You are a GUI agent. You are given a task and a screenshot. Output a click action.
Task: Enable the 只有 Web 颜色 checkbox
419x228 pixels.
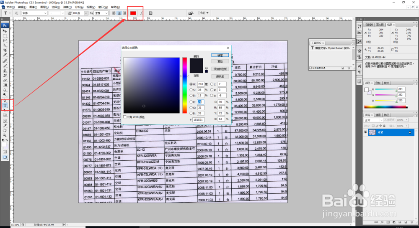pyautogui.click(x=125, y=117)
